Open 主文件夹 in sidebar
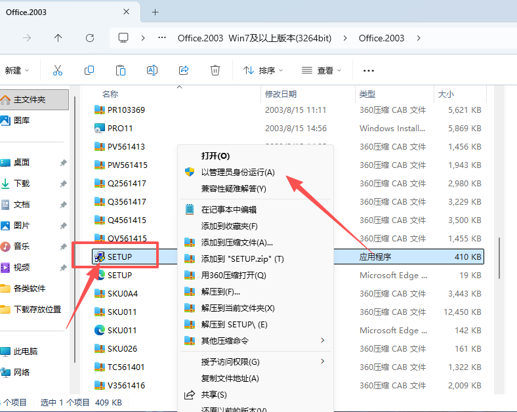 (34, 100)
